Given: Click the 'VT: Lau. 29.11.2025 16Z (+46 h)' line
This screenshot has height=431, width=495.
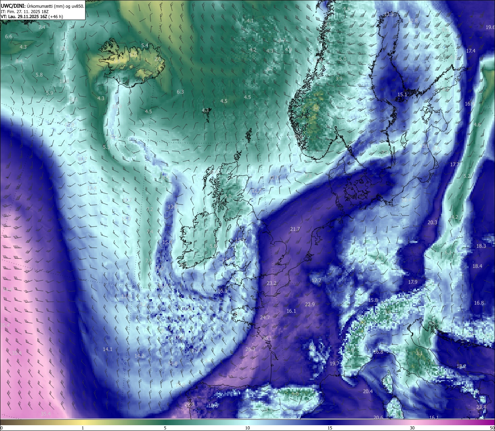Looking at the screenshot, I should 32,17.
